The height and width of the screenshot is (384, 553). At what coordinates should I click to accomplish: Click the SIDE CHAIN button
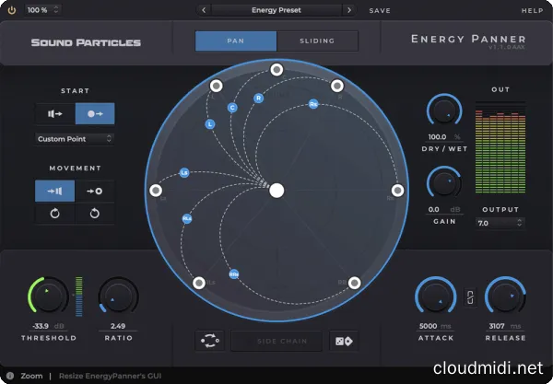[276, 341]
